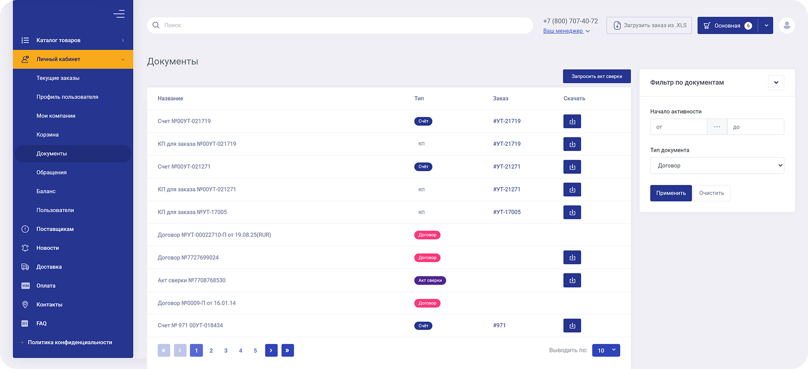
Task: Download the Договор №7727699024 file
Action: [x=572, y=257]
